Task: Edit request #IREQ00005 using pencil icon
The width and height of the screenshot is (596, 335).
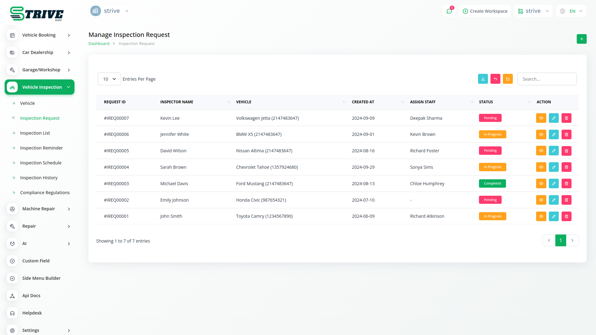Action: click(x=553, y=151)
